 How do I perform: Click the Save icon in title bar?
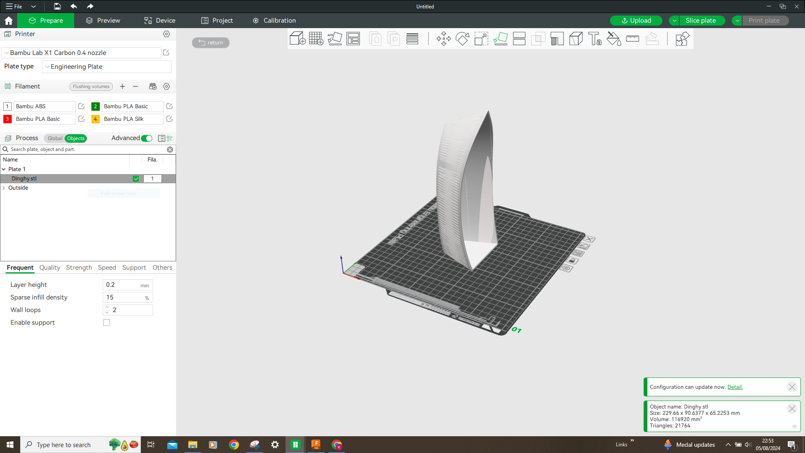point(57,6)
